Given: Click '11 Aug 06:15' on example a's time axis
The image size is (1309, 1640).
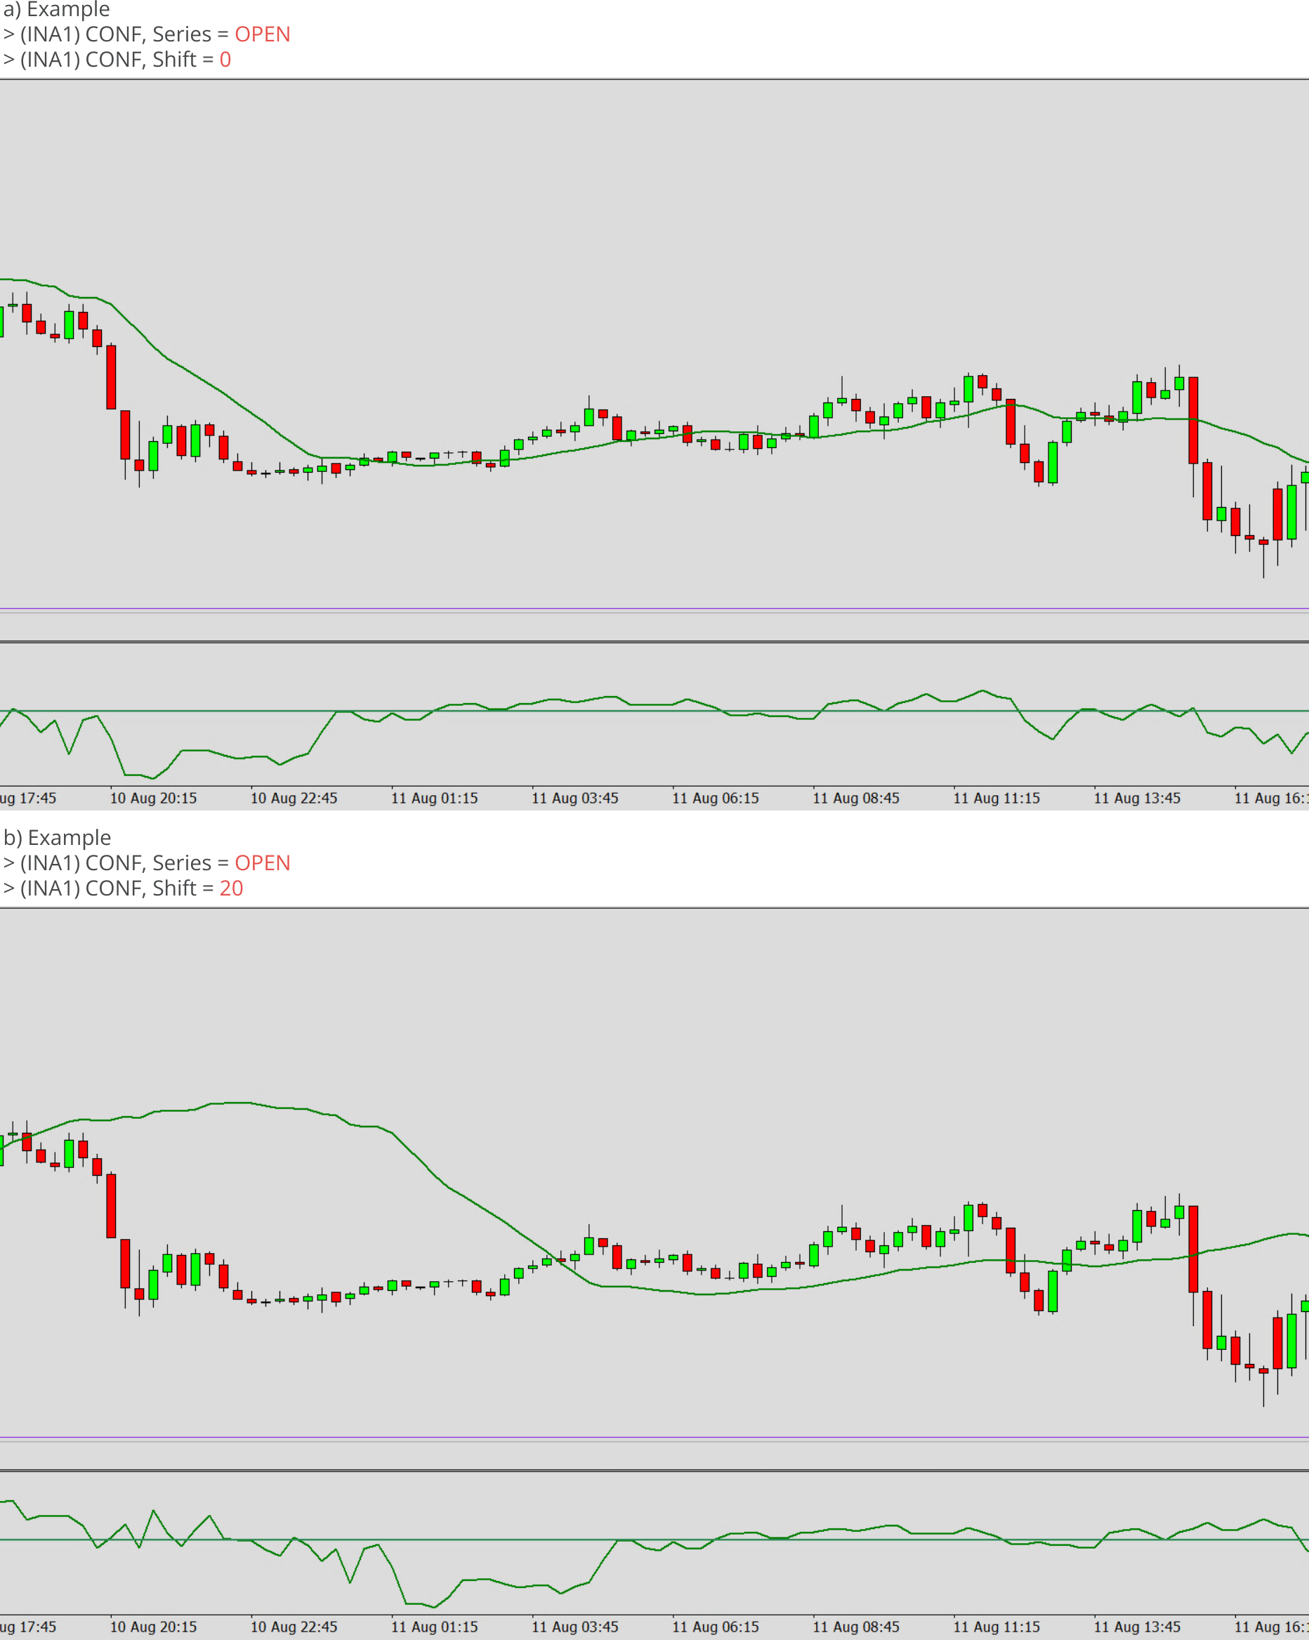Looking at the screenshot, I should click(716, 798).
